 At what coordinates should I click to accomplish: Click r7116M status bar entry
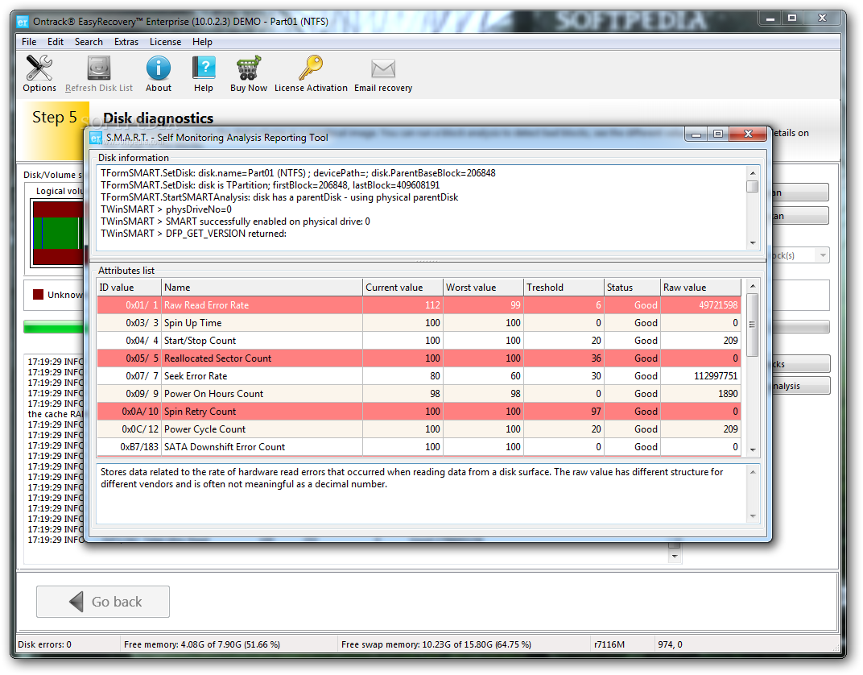point(609,644)
